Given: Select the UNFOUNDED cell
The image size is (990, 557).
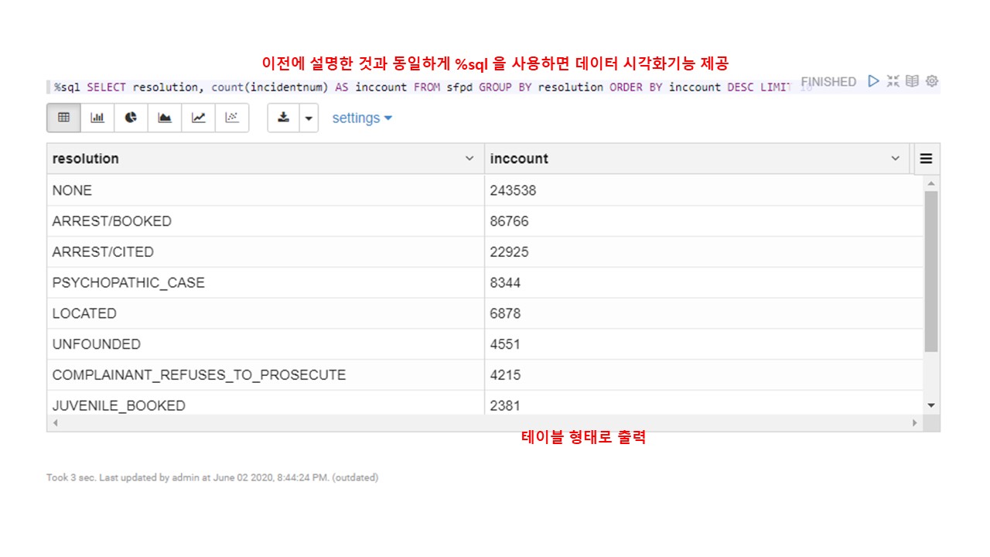Looking at the screenshot, I should pos(266,344).
